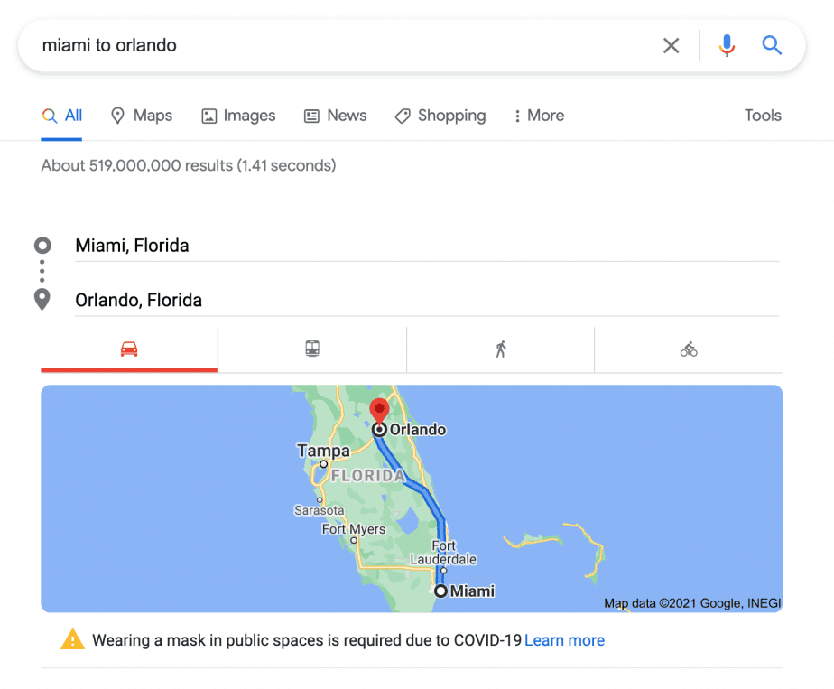Select the driving directions car icon
The height and width of the screenshot is (689, 834).
point(129,349)
